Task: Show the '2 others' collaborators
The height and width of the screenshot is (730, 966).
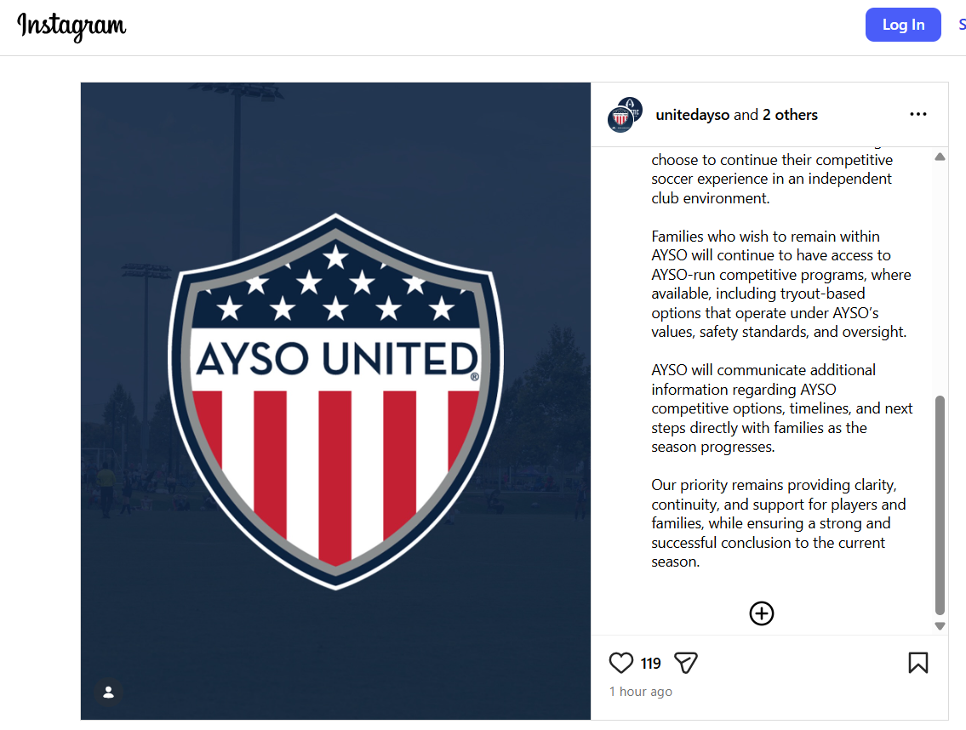Action: (790, 115)
